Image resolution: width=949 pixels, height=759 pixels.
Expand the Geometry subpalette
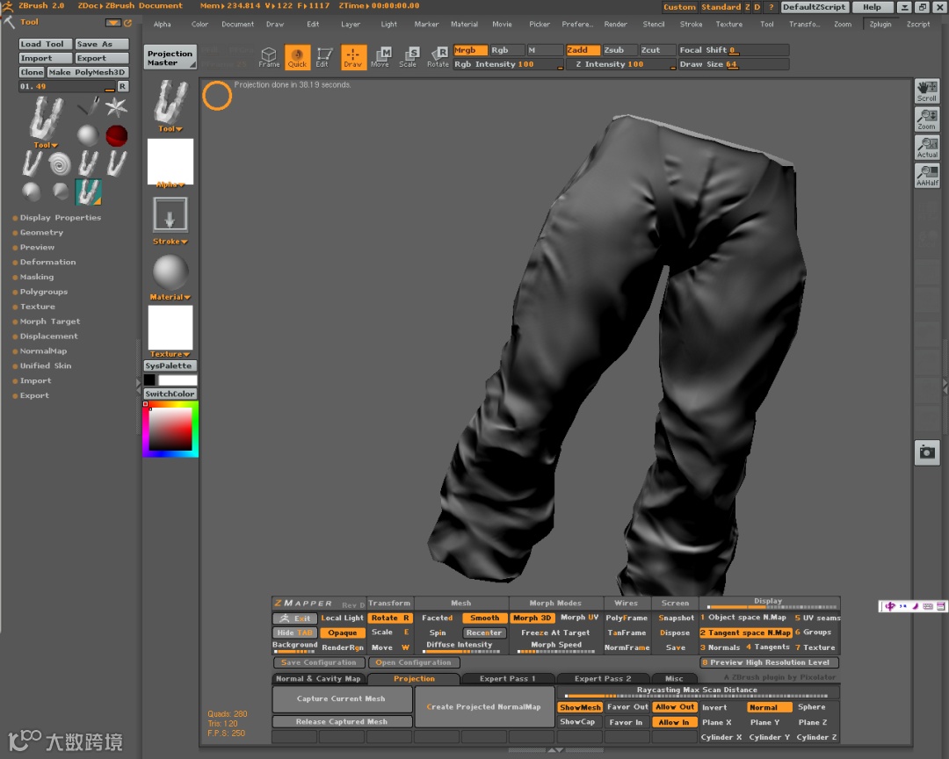point(41,233)
